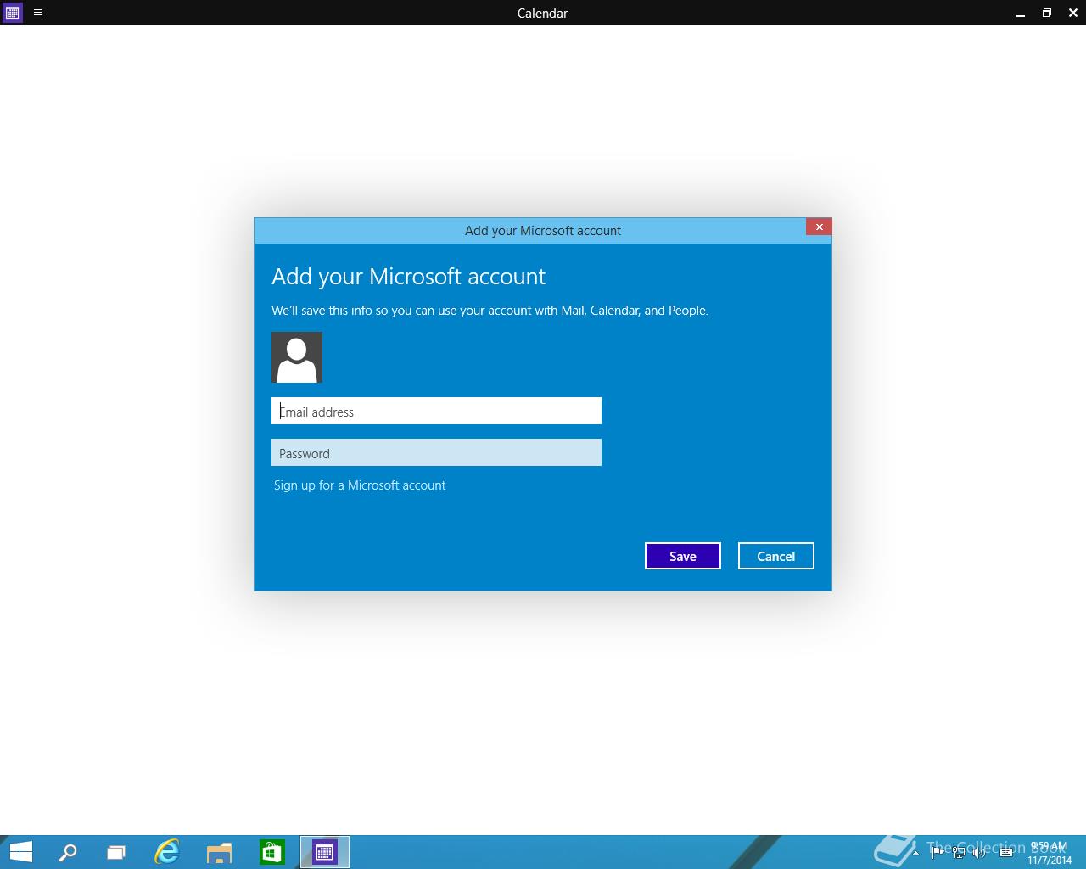Open Sign up for a Microsoft account link
Viewport: 1086px width, 869px height.
tap(360, 485)
